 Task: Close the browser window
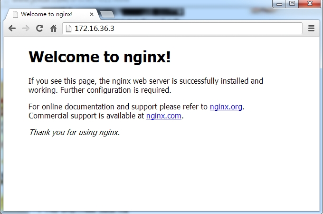coord(310,4)
